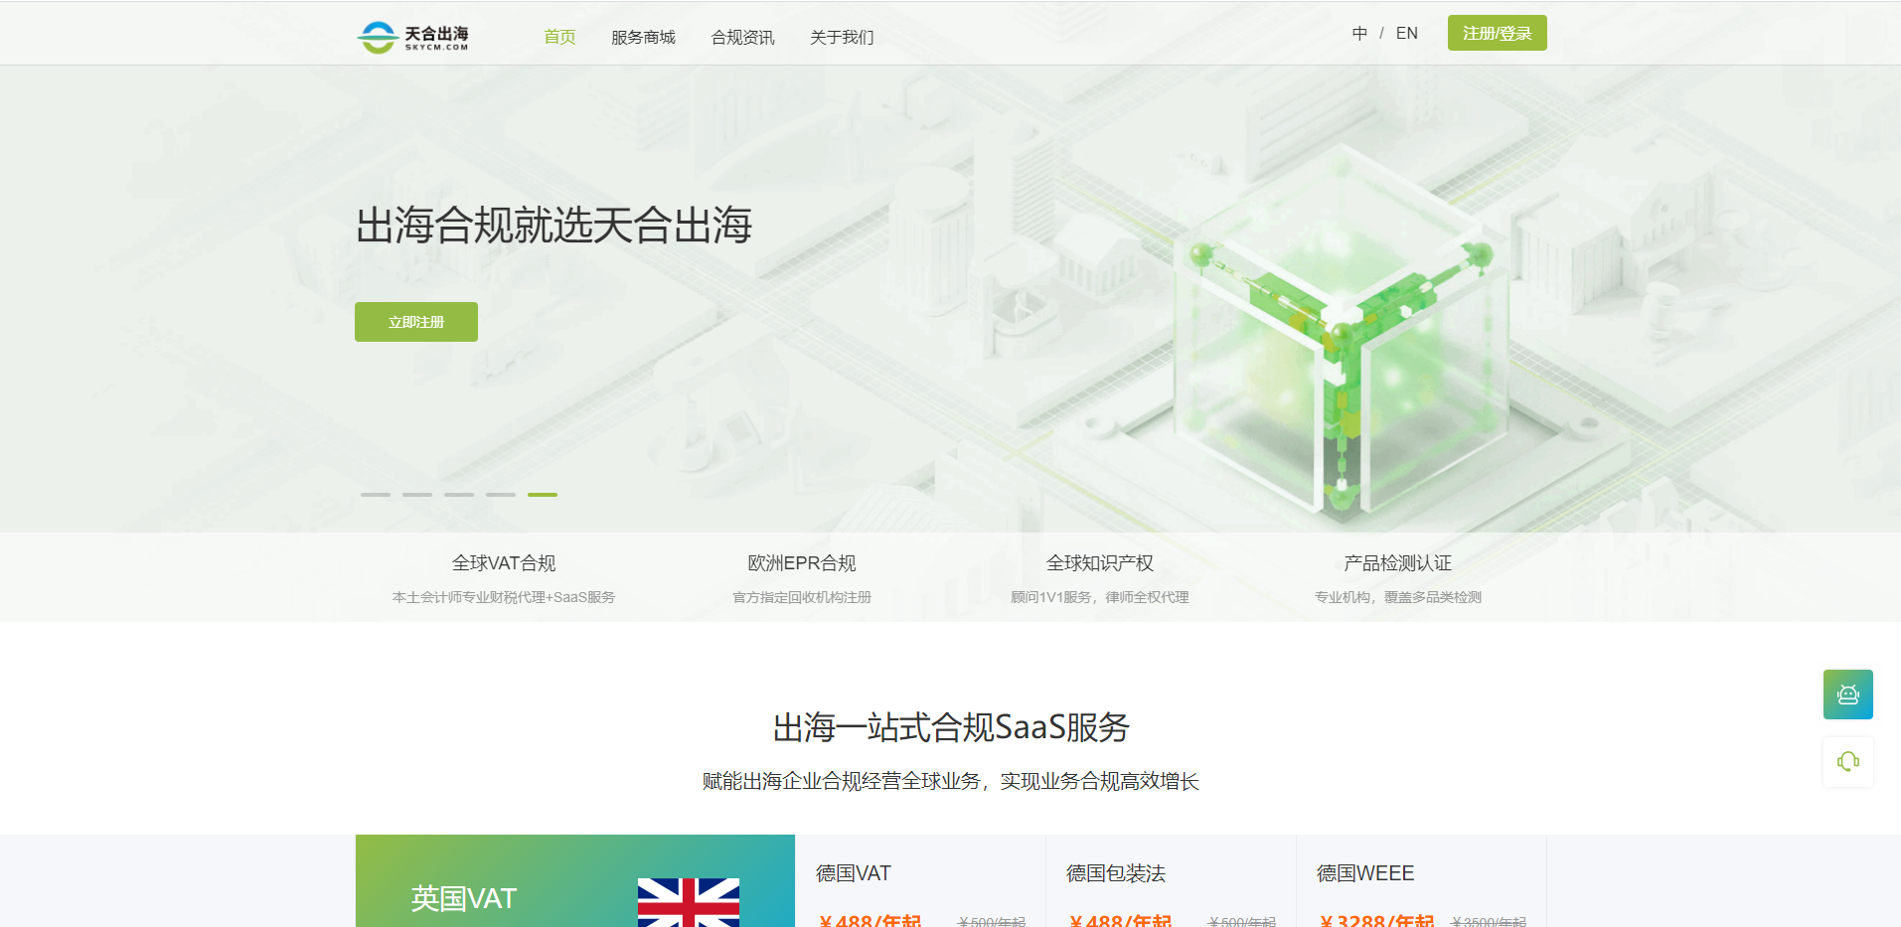Open the 欧洲EPR合规 category
Viewport: 1901px width, 927px height.
[801, 563]
